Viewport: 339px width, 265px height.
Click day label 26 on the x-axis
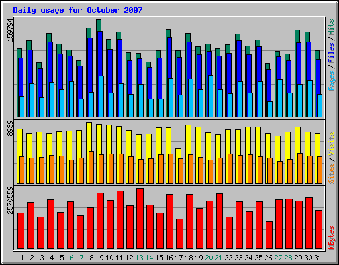click(268, 258)
